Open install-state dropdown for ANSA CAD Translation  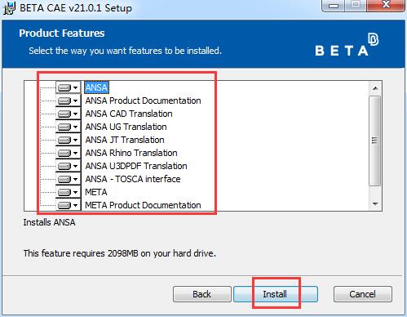point(68,114)
